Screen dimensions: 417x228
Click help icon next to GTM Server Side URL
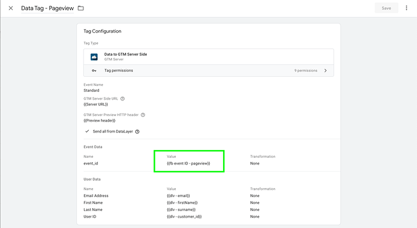click(122, 99)
